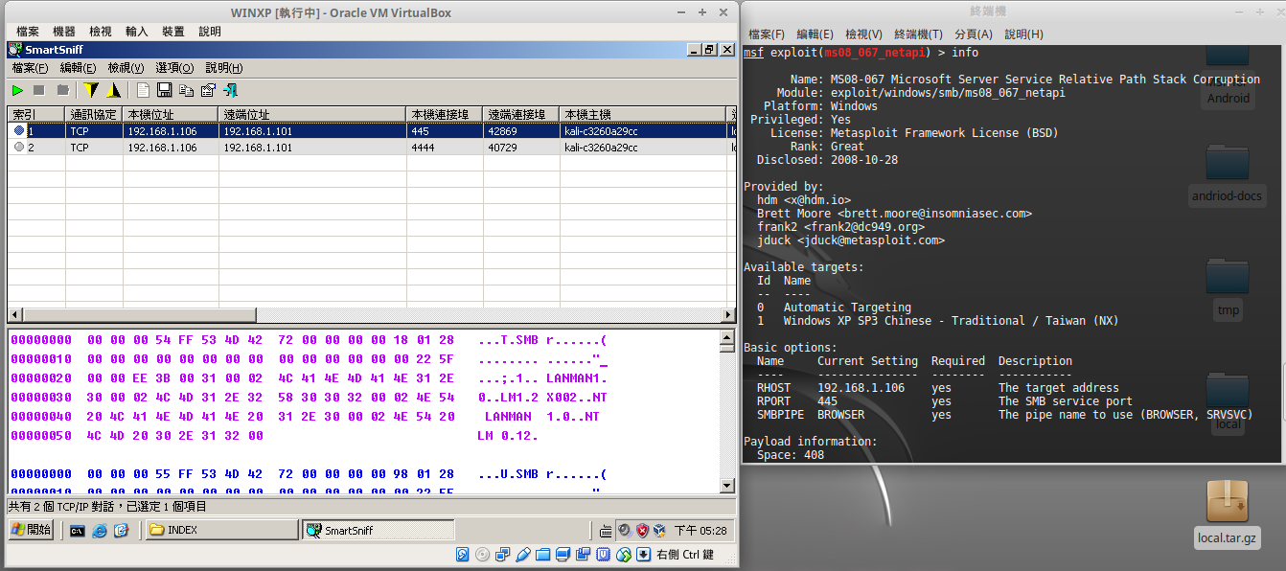The width and height of the screenshot is (1286, 571).
Task: Click the VirtualBox mouse integration status icon
Action: point(624,554)
